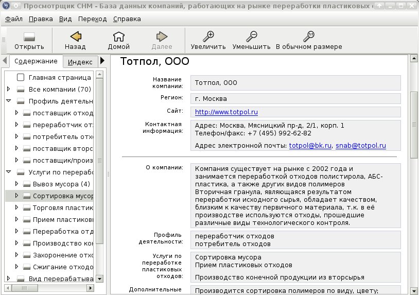Click the book icon beside Сжигание отходов
The image size is (419, 295).
coord(26,267)
